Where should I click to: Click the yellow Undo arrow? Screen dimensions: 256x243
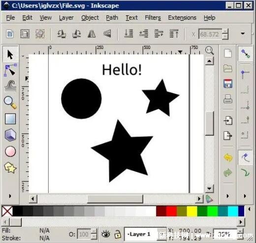pyautogui.click(x=228, y=158)
